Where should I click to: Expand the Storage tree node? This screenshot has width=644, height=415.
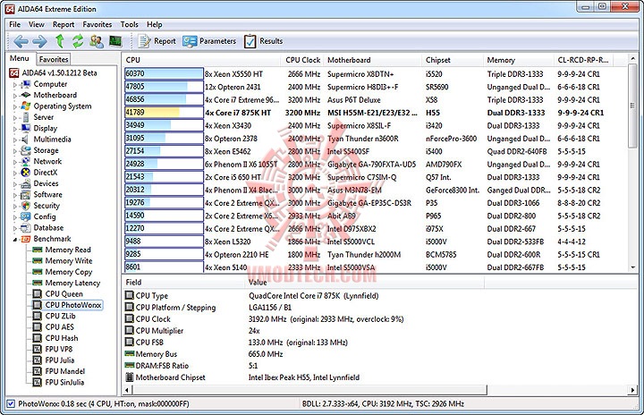[15, 151]
